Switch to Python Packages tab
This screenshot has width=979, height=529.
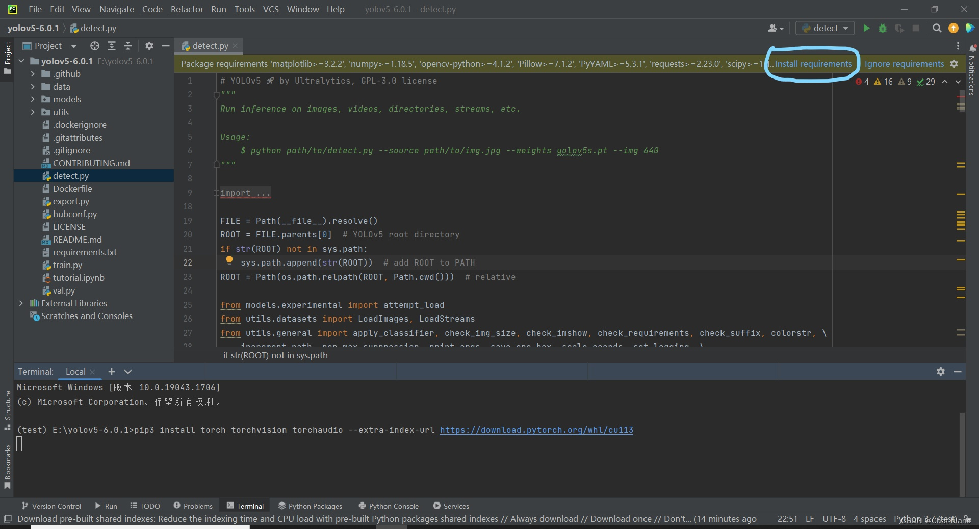(310, 506)
